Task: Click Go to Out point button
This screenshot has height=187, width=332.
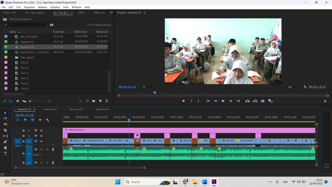Action: tap(238, 101)
